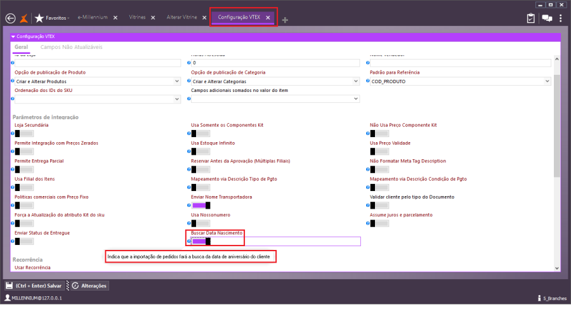
Task: Switch to the Vitrines tab
Action: pos(137,17)
